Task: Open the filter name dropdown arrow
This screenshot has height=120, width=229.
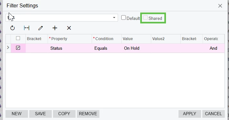Action: (114, 18)
